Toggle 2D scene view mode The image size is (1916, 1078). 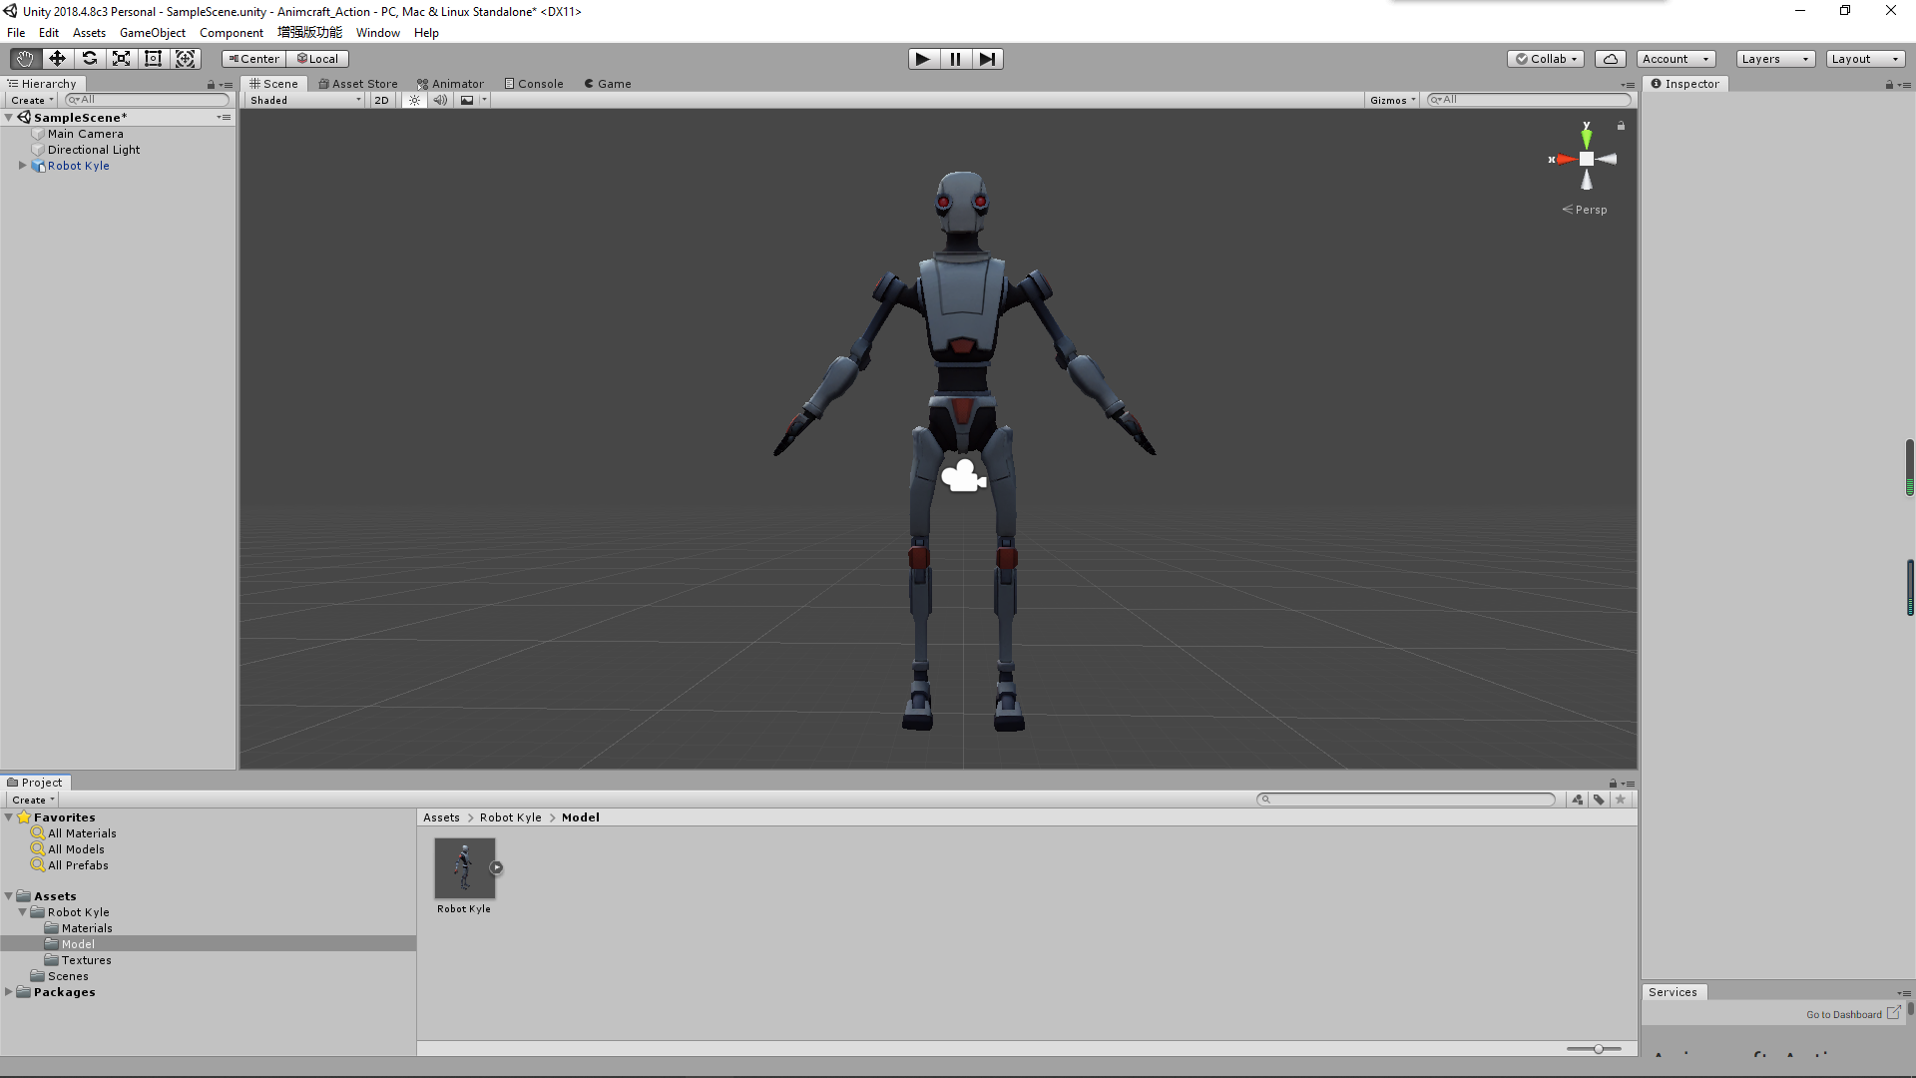(x=381, y=100)
